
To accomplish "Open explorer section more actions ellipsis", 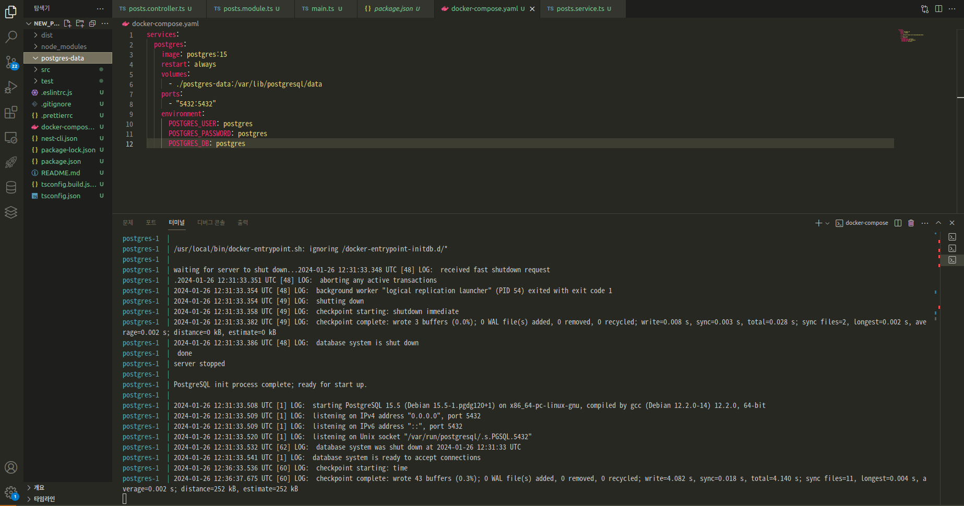I will [105, 23].
